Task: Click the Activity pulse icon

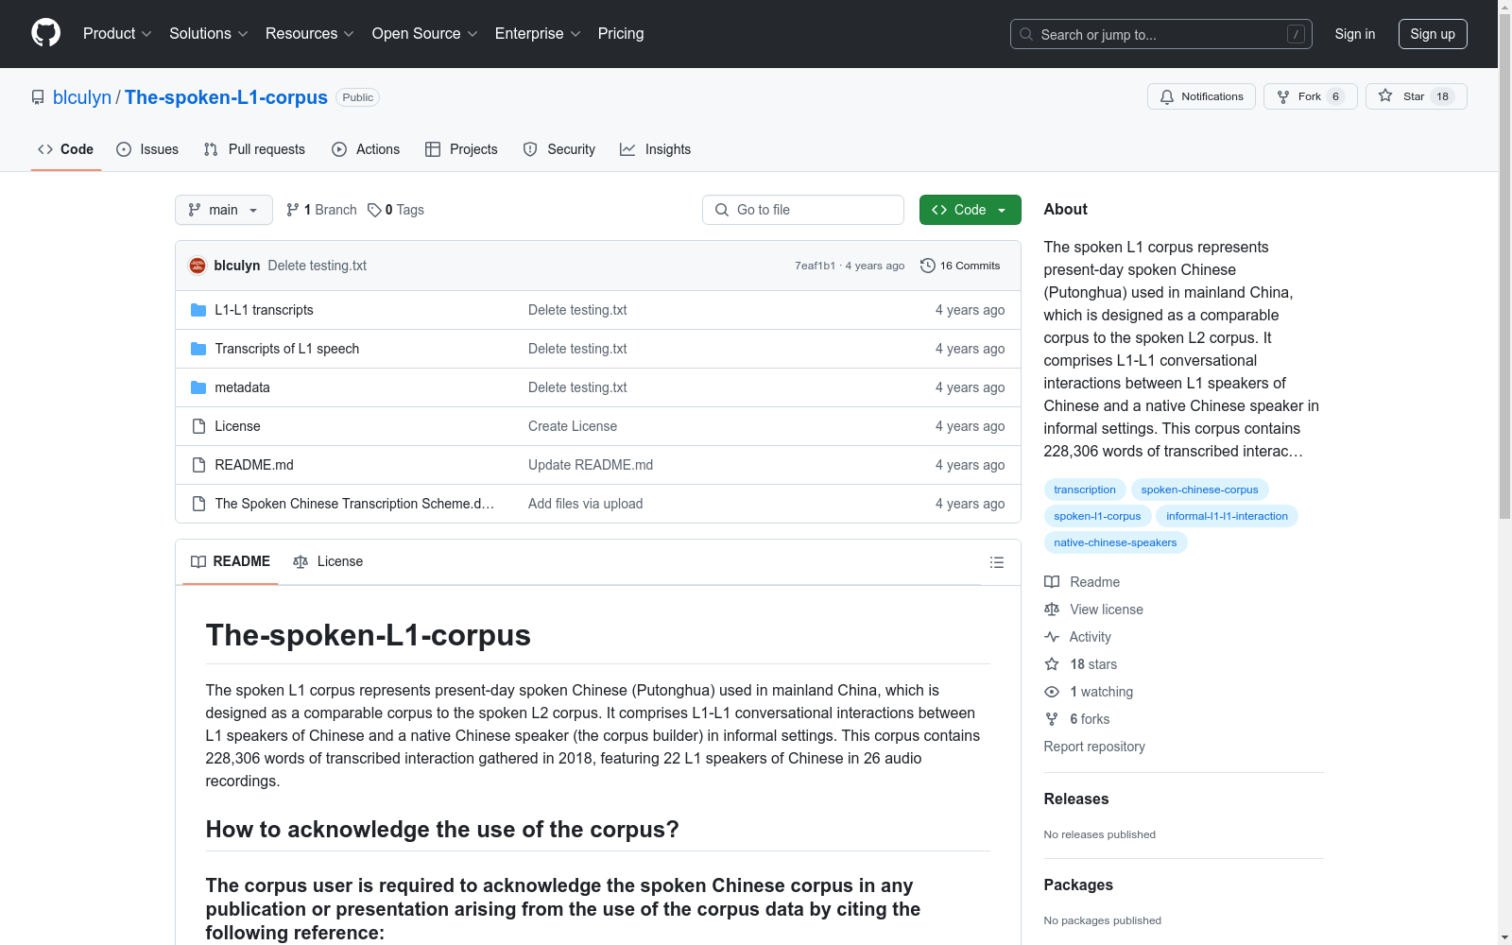Action: [1052, 637]
